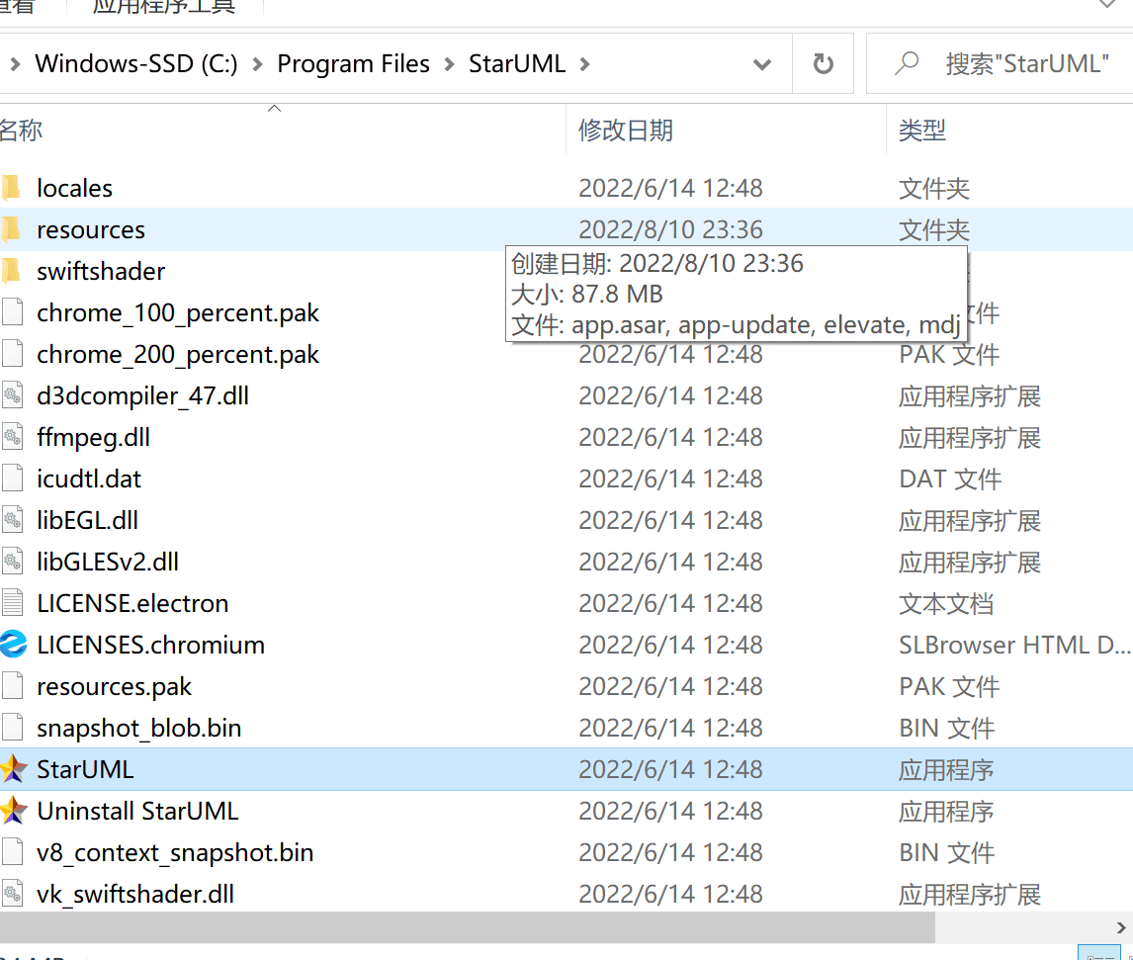1133x960 pixels.
Task: Select file name icudtl.dat
Action: pyautogui.click(x=89, y=479)
